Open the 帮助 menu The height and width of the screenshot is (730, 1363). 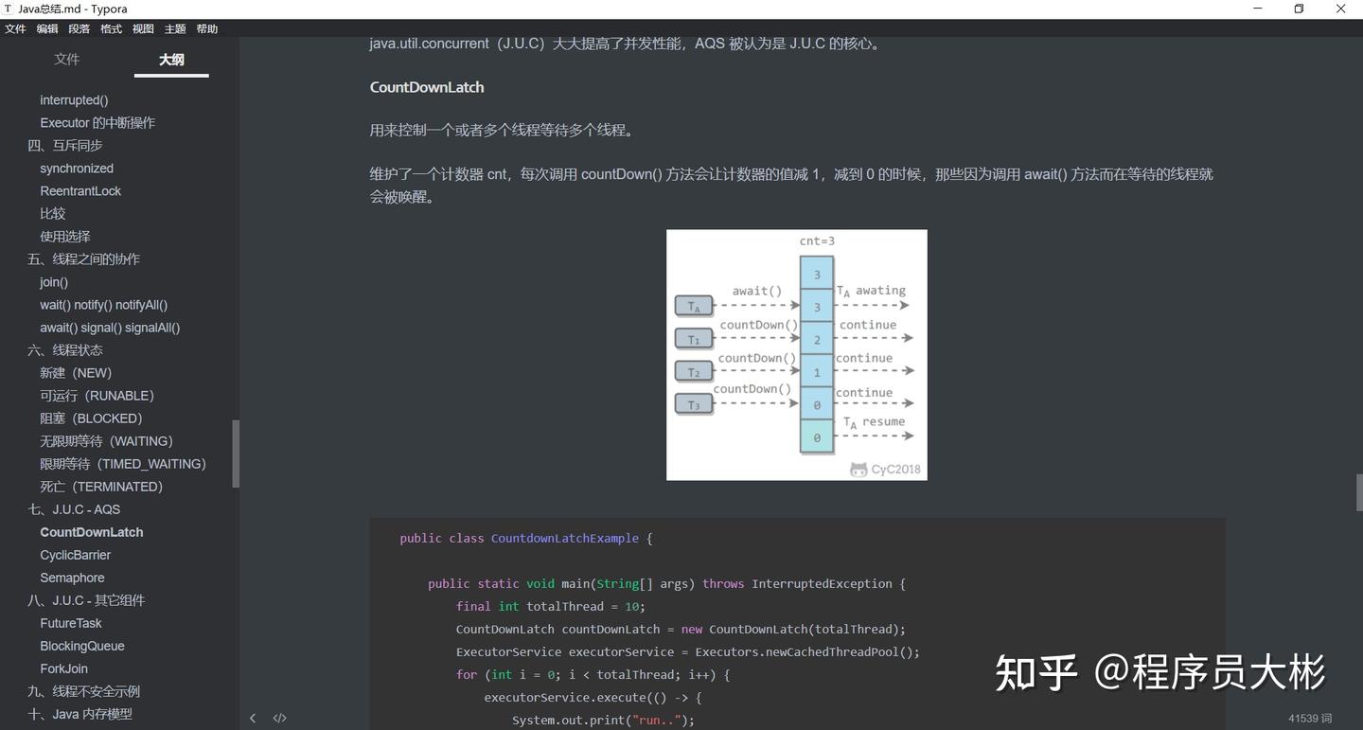click(x=206, y=28)
